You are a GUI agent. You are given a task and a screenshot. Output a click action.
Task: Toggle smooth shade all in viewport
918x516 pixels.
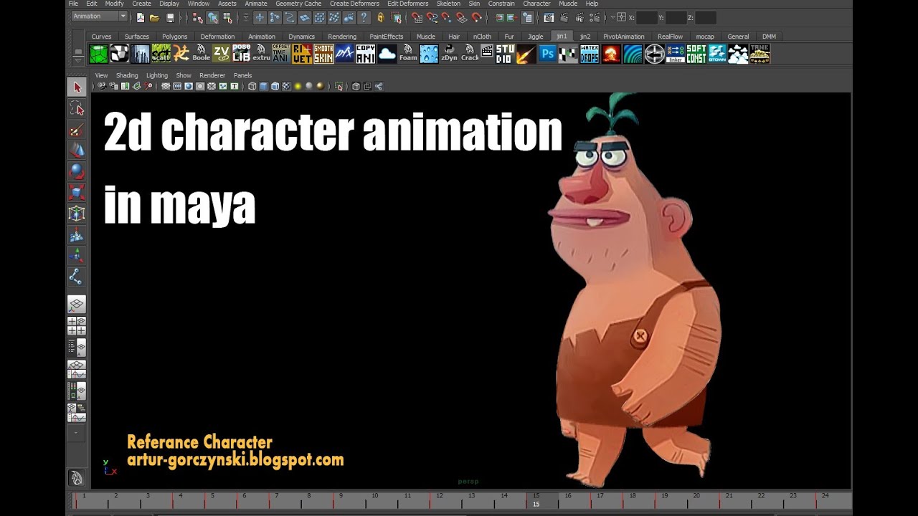pyautogui.click(x=263, y=87)
